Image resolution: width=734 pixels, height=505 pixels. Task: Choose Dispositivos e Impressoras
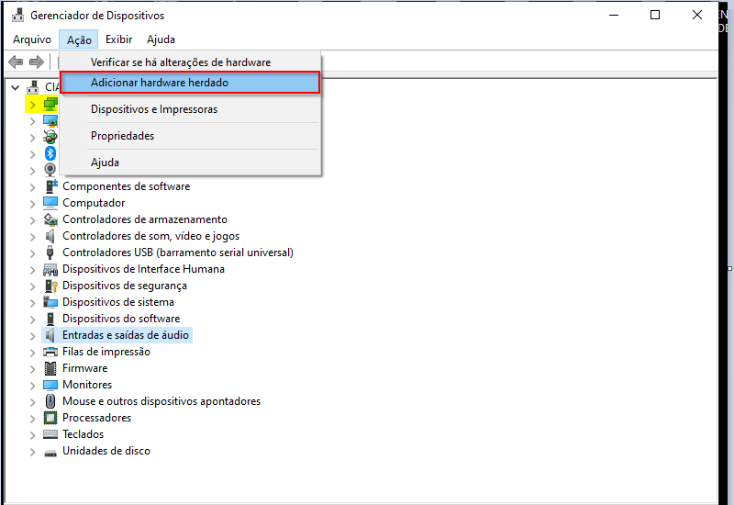click(191, 109)
